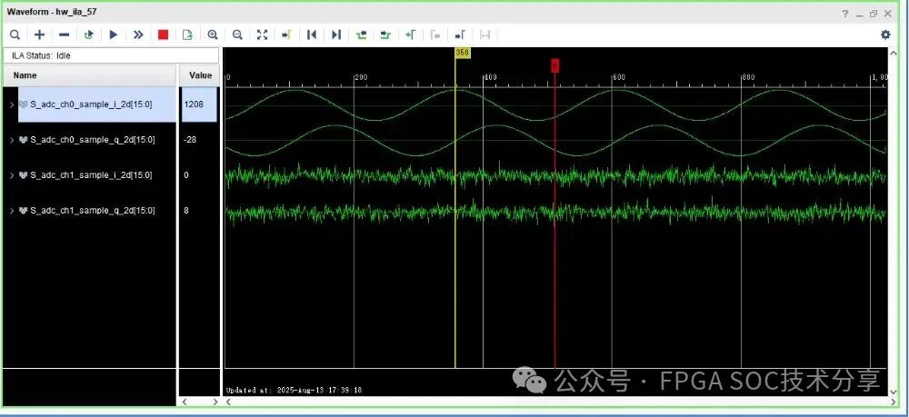The image size is (909, 417).
Task: Click the Updated at timestamp text
Action: [x=294, y=391]
